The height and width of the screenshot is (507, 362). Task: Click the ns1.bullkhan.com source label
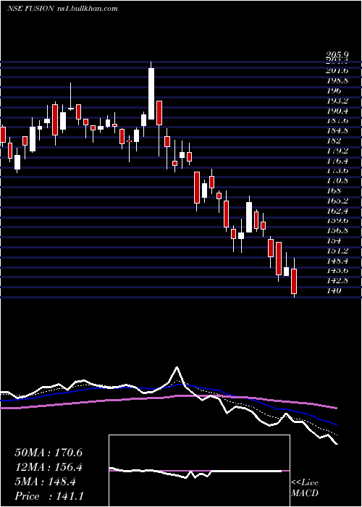pos(87,9)
